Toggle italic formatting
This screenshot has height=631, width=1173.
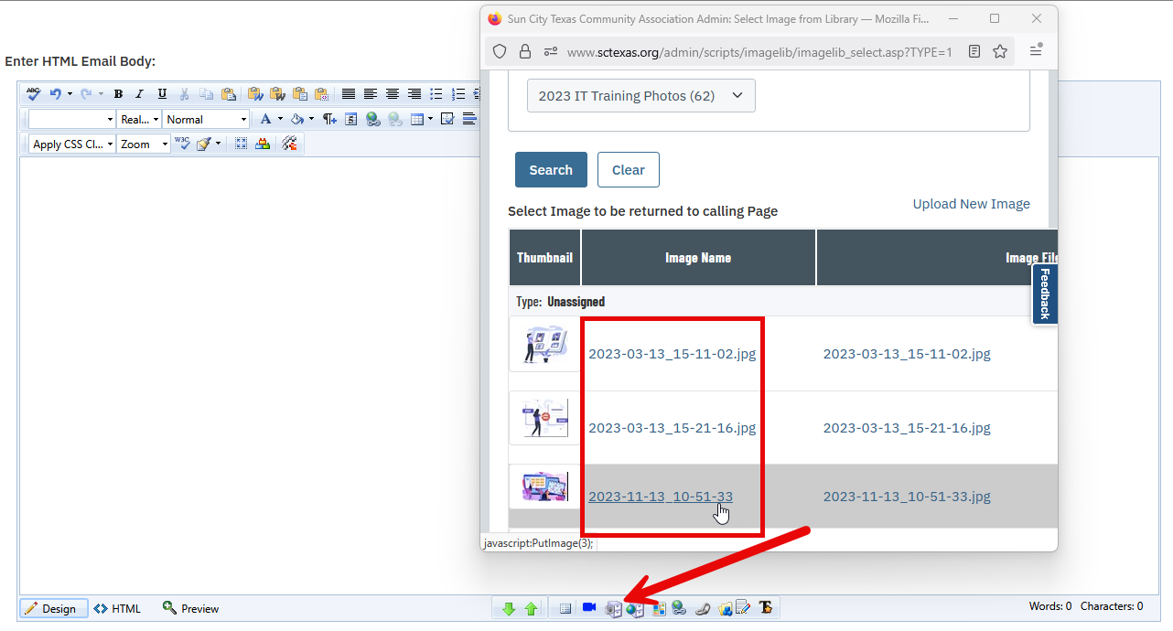pyautogui.click(x=140, y=94)
